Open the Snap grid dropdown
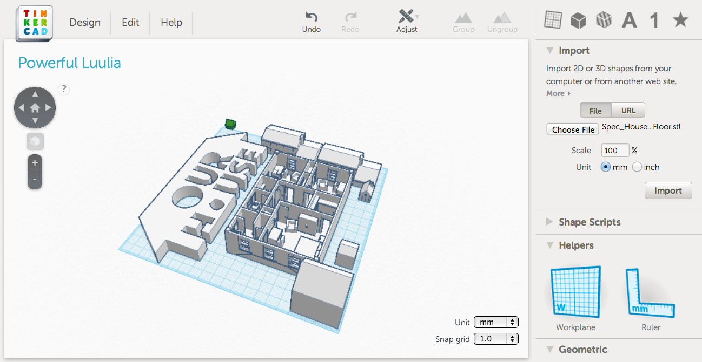The image size is (702, 362). point(496,339)
